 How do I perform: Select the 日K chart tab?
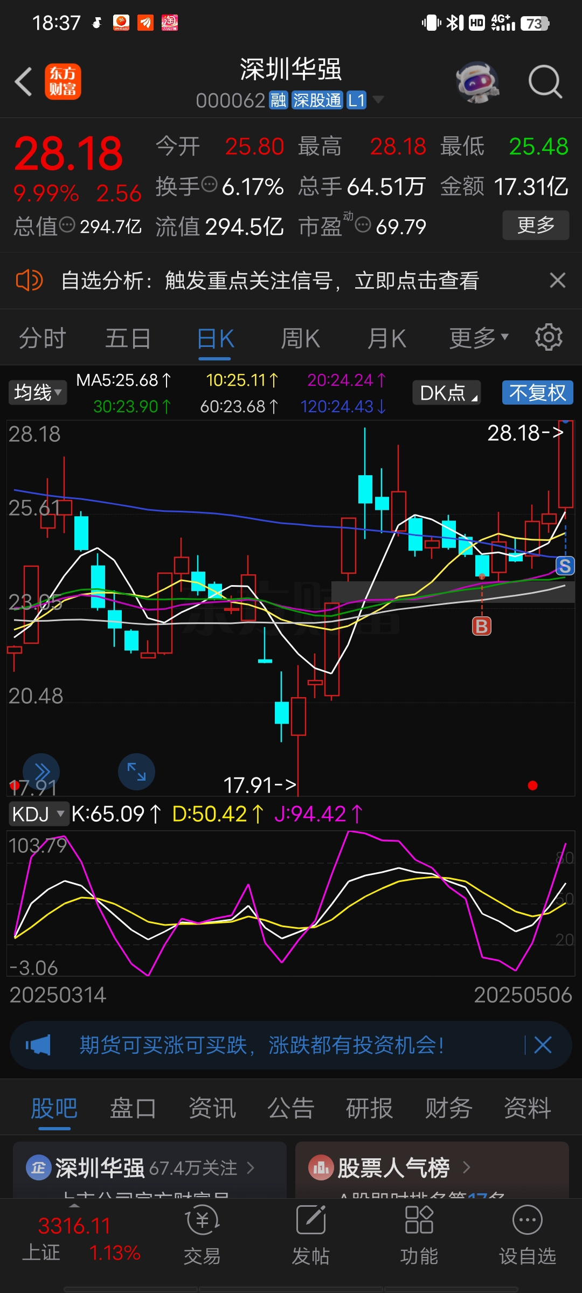(x=215, y=339)
